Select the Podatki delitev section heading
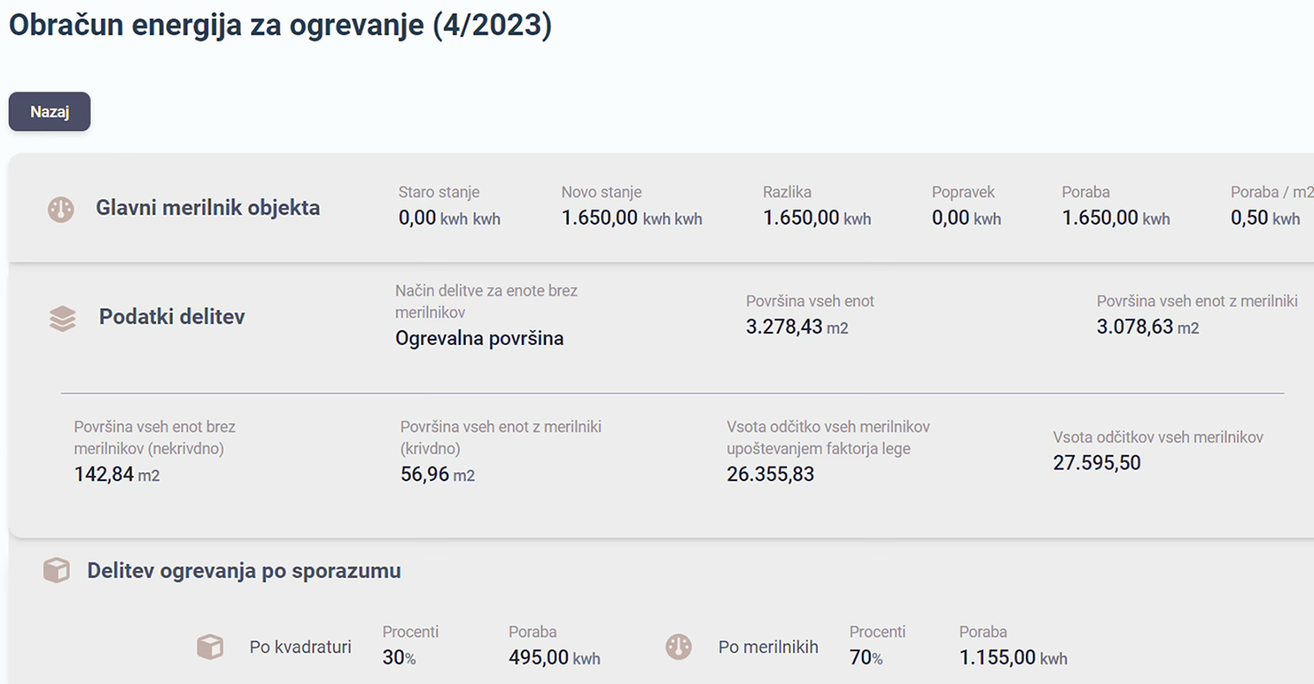 (172, 317)
